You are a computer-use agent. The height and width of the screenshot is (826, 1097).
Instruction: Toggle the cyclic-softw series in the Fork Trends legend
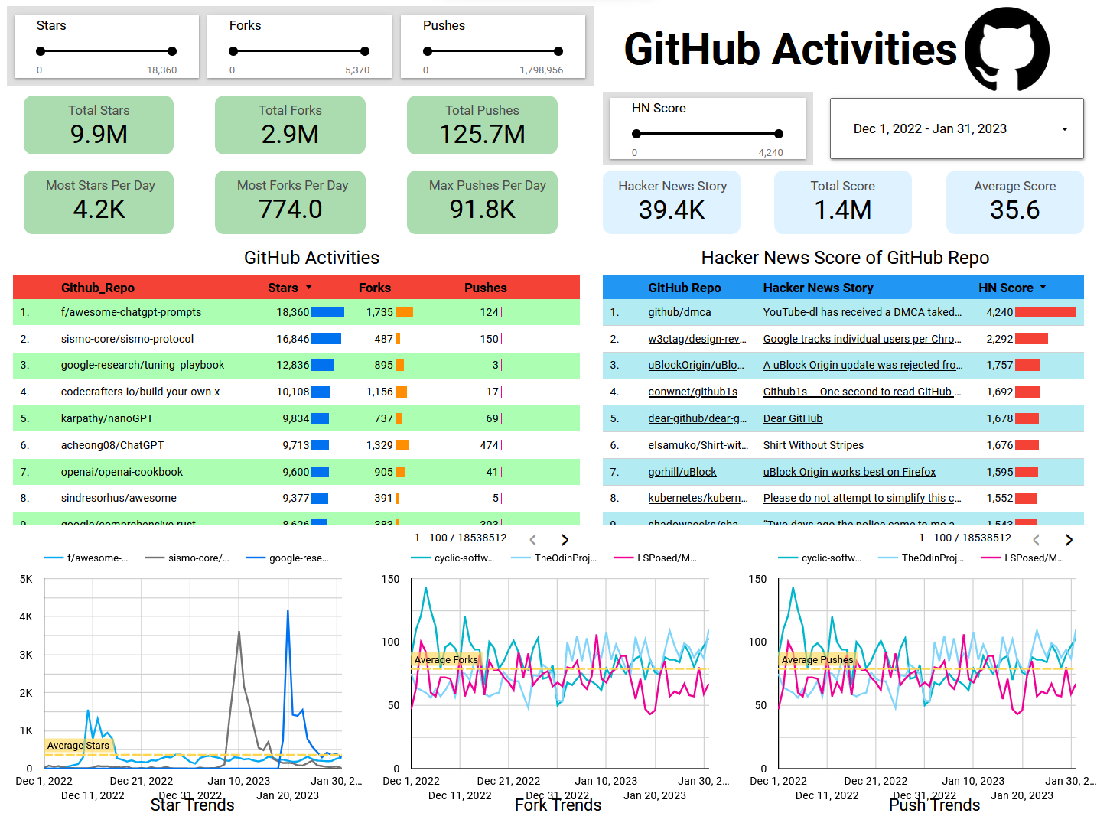click(454, 558)
